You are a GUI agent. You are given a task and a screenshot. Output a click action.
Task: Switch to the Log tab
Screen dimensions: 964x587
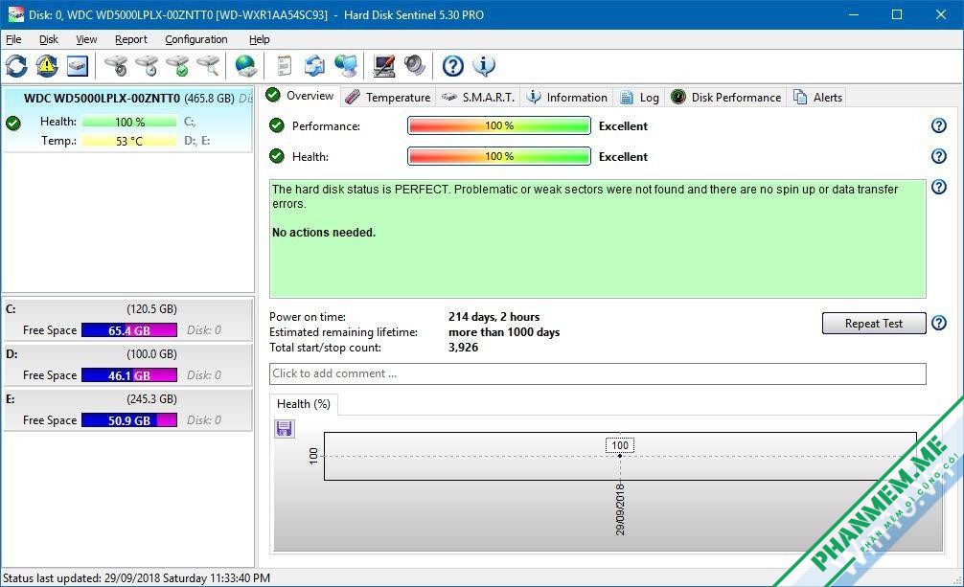(639, 97)
